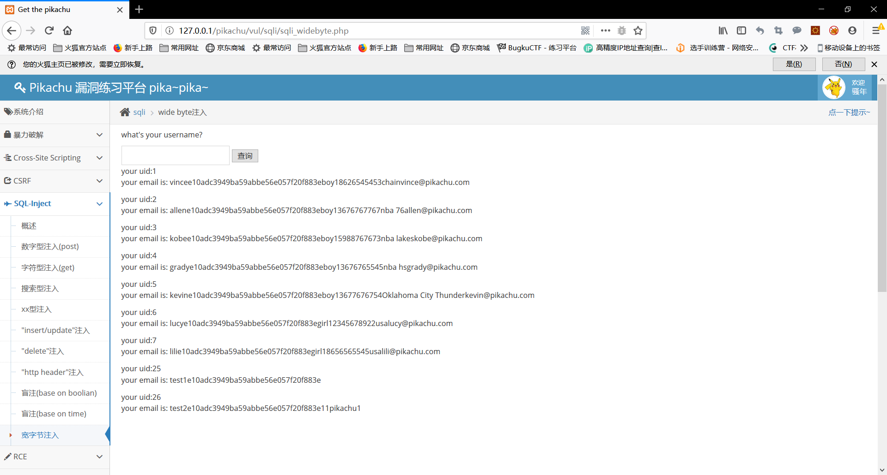Expand the Cross-Site Scripting section
This screenshot has height=475, width=887.
click(55, 158)
